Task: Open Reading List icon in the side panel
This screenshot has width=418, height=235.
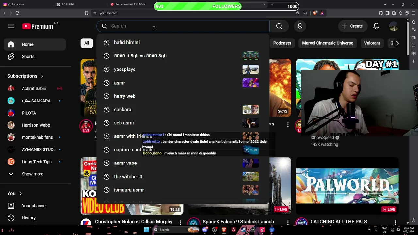Action: click(x=414, y=53)
